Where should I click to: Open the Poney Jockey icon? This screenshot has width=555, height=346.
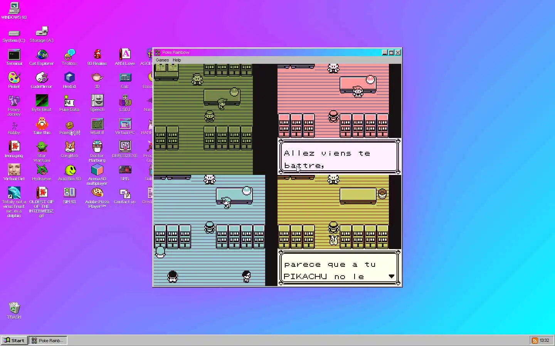coord(14,106)
